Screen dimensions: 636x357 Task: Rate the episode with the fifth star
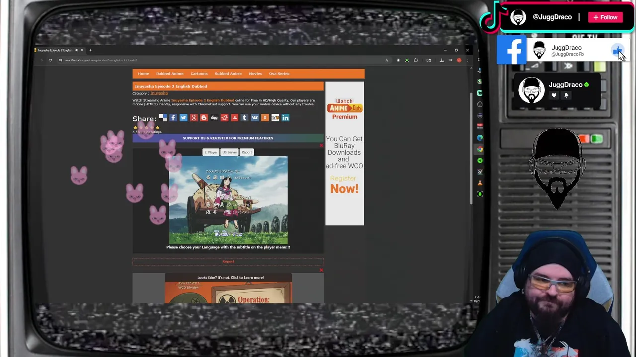pyautogui.click(x=158, y=127)
